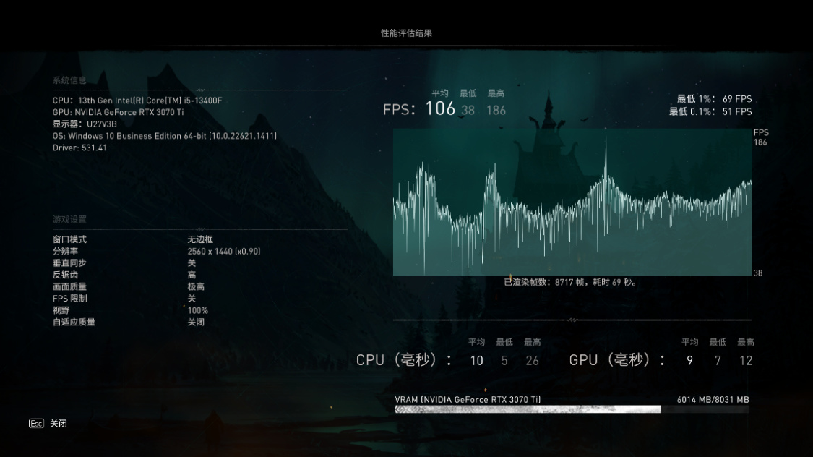The height and width of the screenshot is (457, 813).
Task: Click the FPS 限制 setting label
Action: [69, 298]
